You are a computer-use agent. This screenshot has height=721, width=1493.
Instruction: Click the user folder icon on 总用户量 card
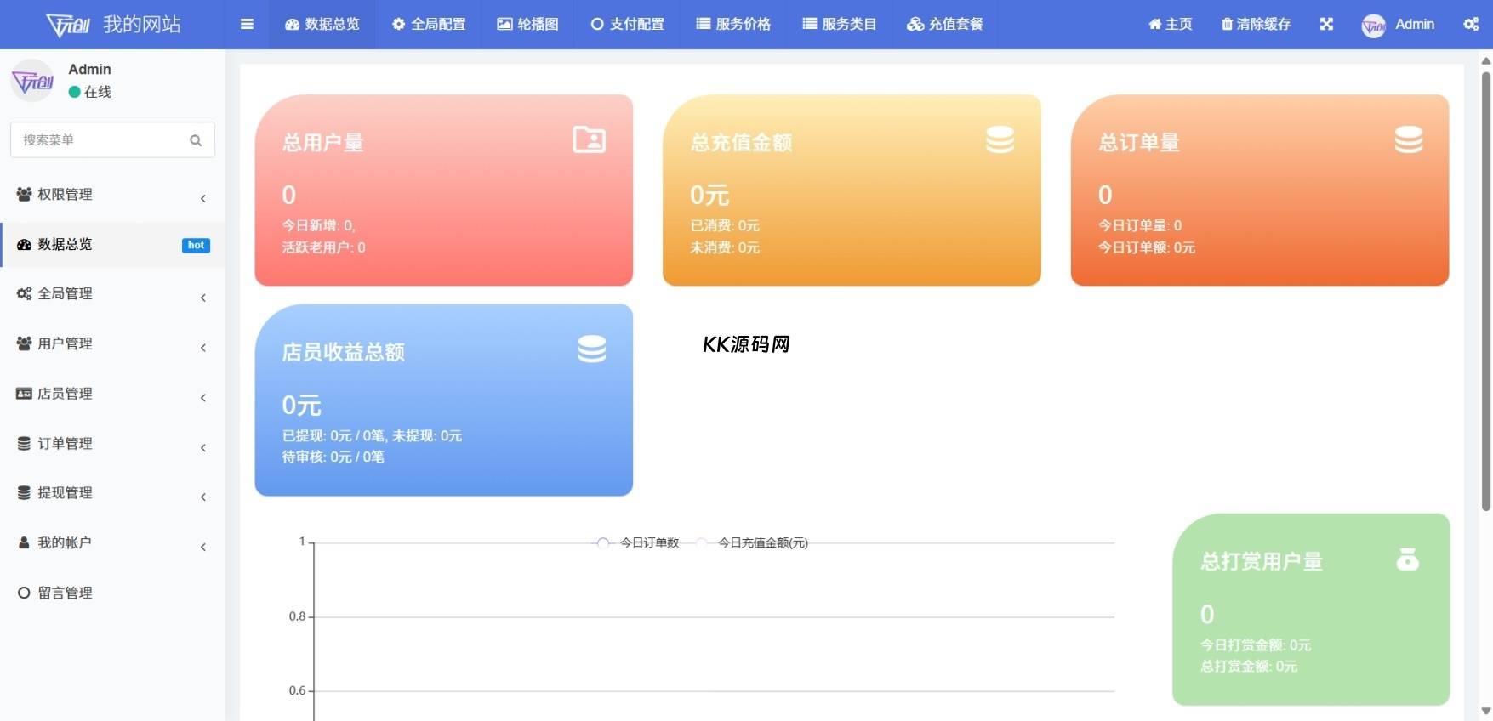tap(589, 139)
